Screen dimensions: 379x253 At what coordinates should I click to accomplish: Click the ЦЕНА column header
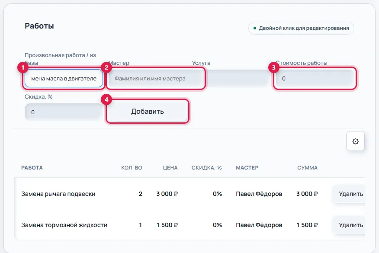tap(170, 168)
